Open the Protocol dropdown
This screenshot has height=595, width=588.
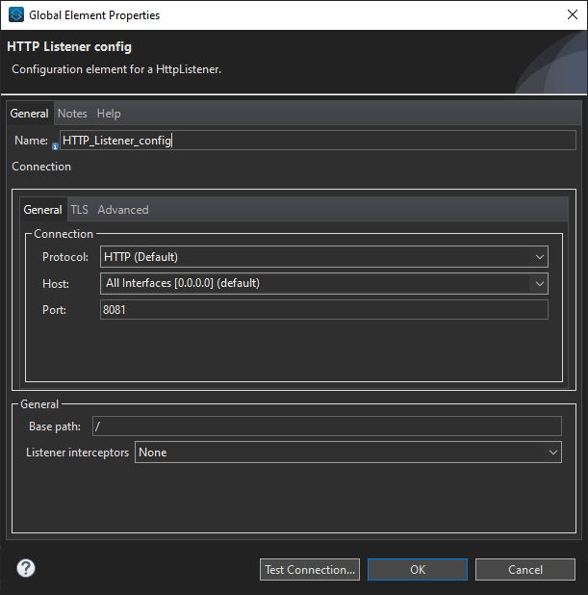coord(324,257)
